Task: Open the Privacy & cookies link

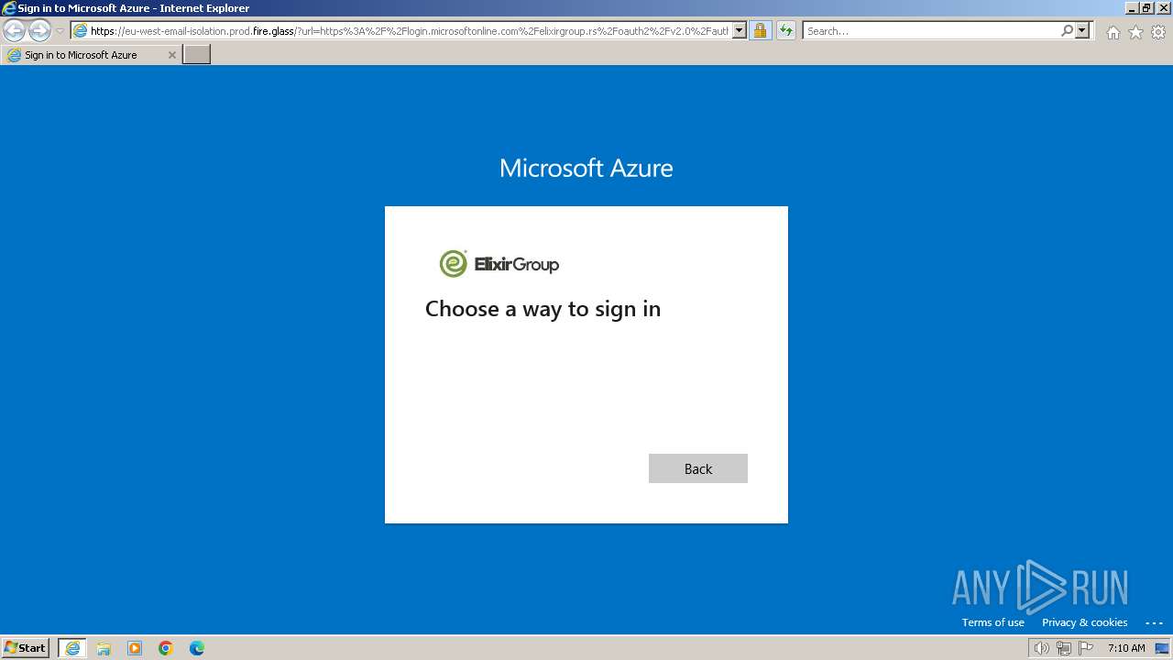Action: [1084, 622]
